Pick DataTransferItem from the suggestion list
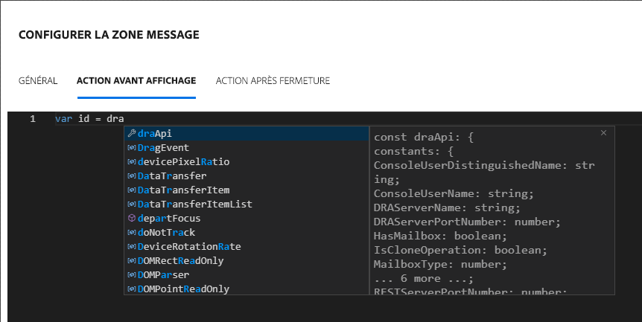Image resolution: width=642 pixels, height=322 pixels. pos(183,190)
